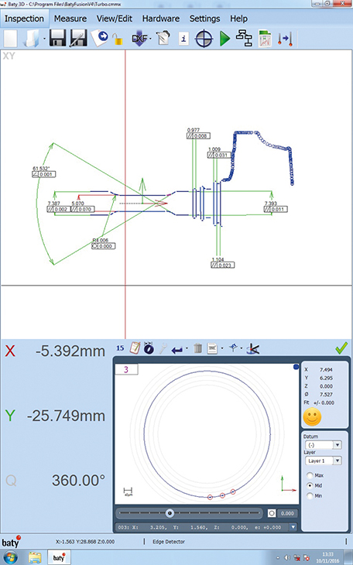Click the blue dot in circle view corner

coord(296,367)
